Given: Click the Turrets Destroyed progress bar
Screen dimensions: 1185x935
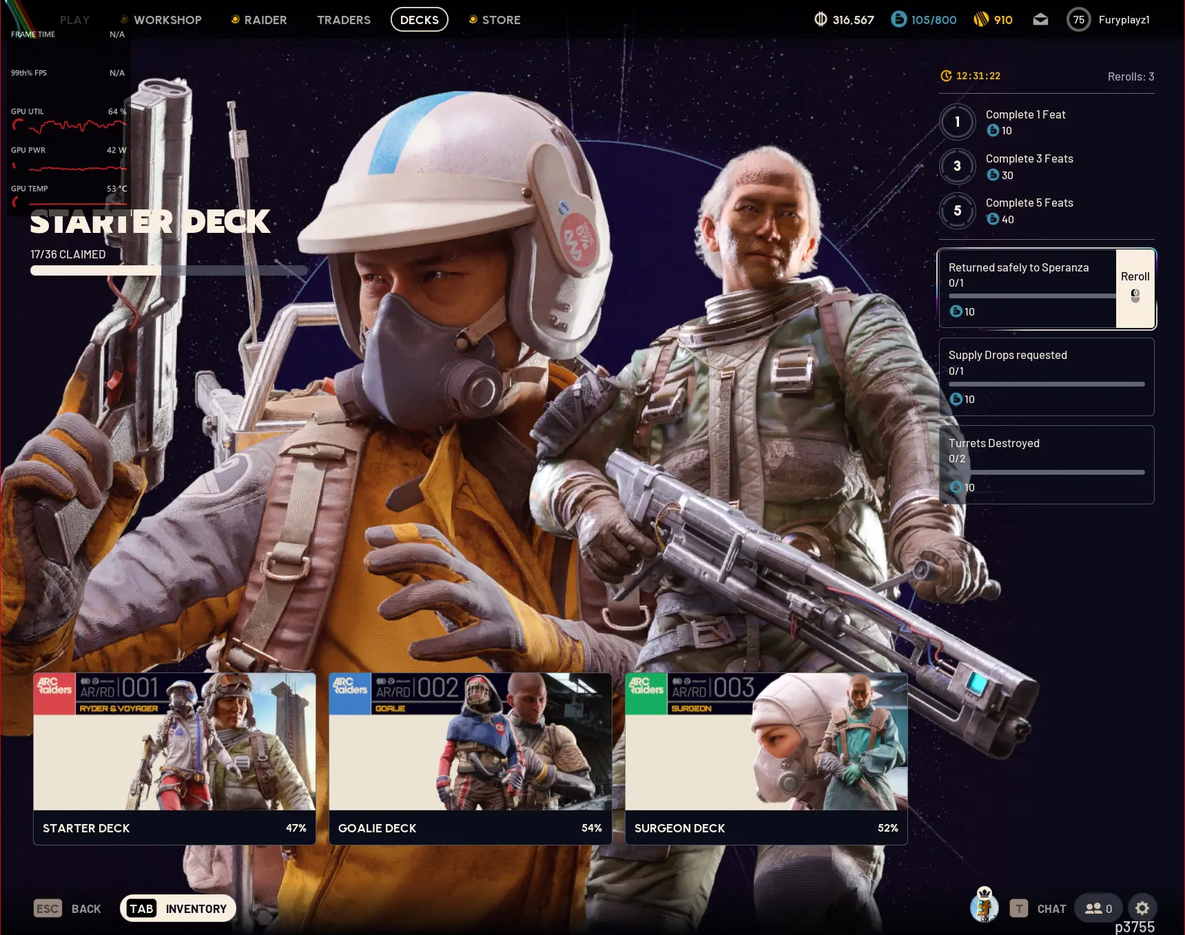Looking at the screenshot, I should (x=1047, y=472).
